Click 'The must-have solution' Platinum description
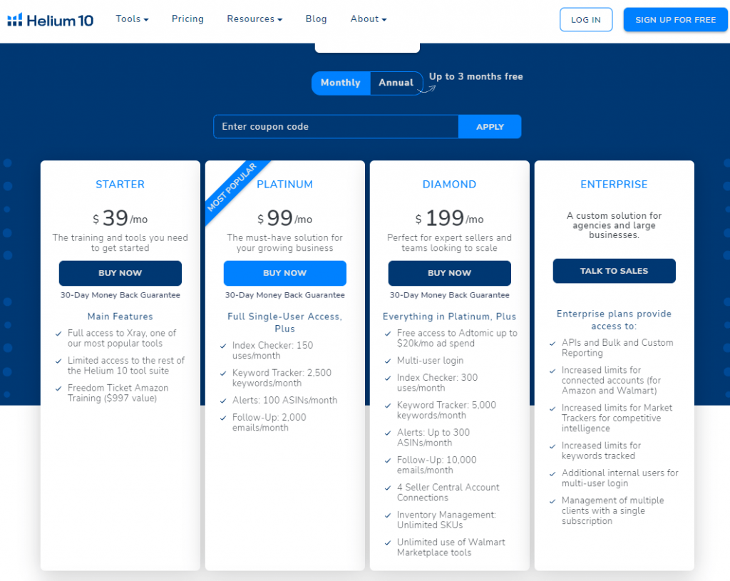The image size is (730, 581). click(x=285, y=243)
